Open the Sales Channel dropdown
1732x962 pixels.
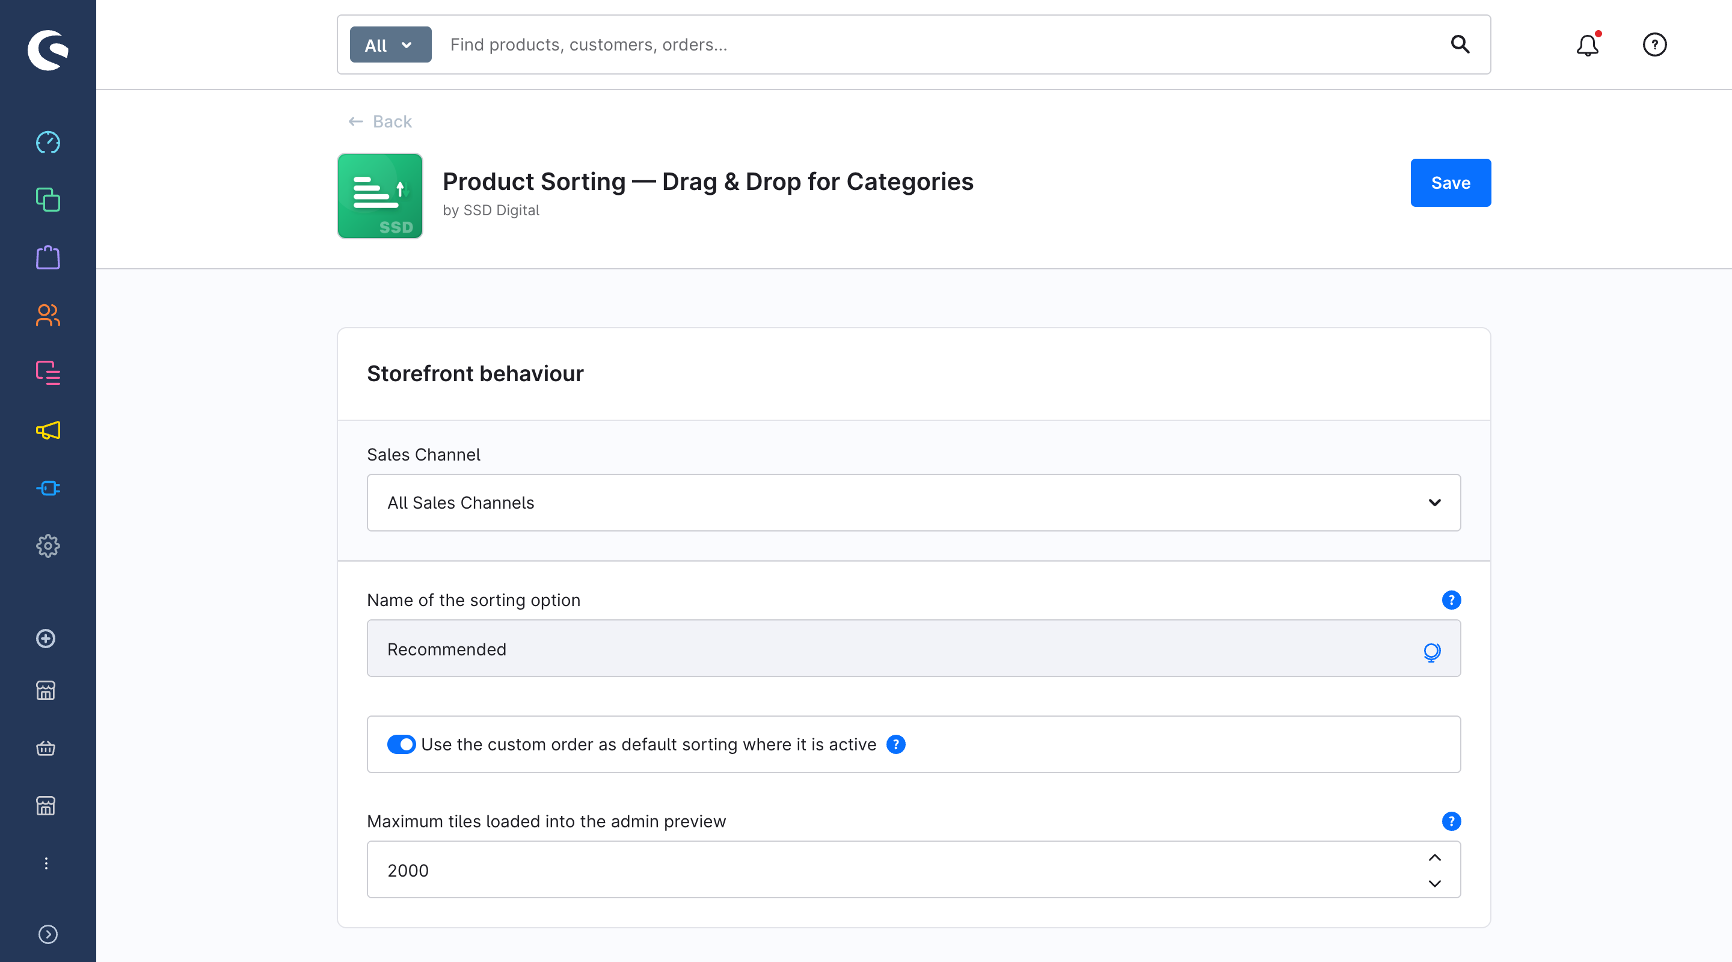tap(914, 502)
